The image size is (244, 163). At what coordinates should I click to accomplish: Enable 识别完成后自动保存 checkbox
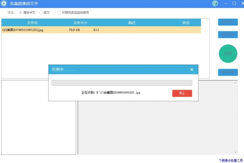pos(59,13)
